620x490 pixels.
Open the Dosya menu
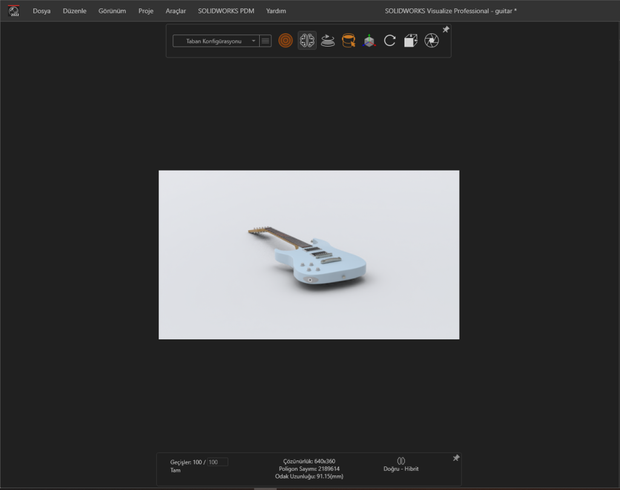pos(42,11)
